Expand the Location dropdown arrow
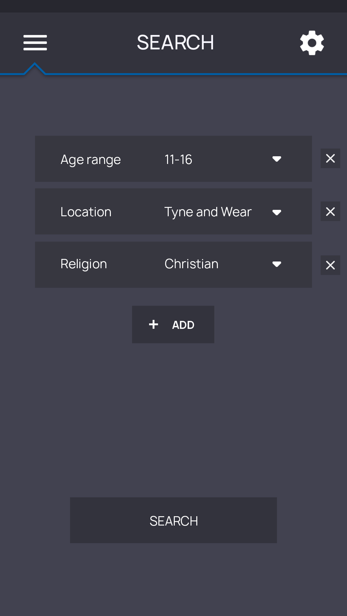The height and width of the screenshot is (616, 347). tap(277, 212)
